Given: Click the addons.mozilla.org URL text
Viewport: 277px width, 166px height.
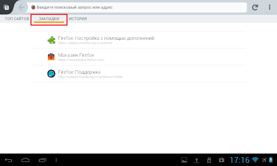Looking at the screenshot, I should pyautogui.click(x=85, y=43).
